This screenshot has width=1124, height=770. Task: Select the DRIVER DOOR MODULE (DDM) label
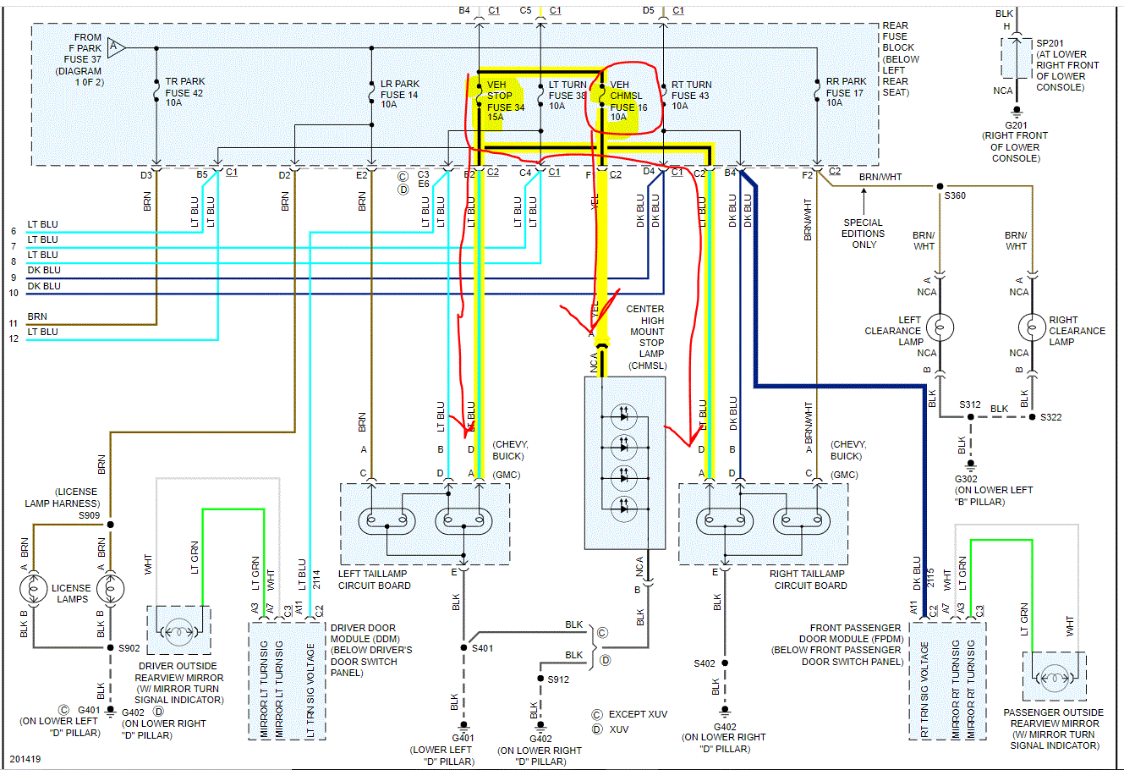click(371, 651)
